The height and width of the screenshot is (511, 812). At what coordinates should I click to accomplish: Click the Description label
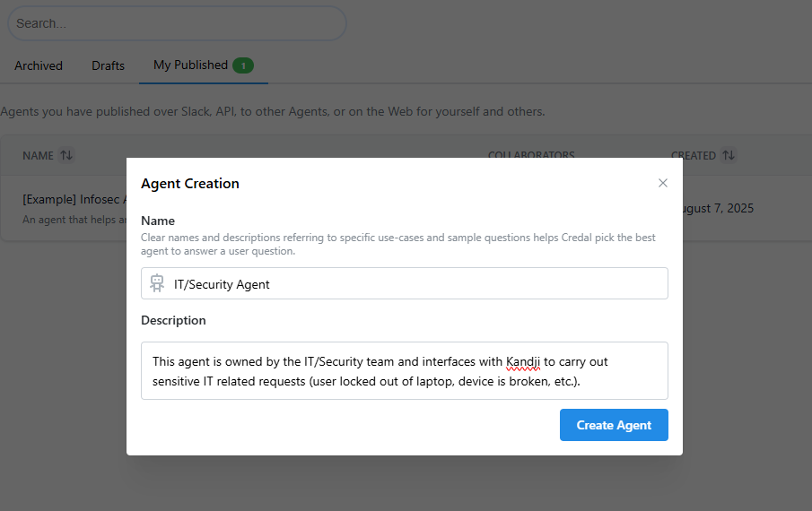(x=173, y=320)
